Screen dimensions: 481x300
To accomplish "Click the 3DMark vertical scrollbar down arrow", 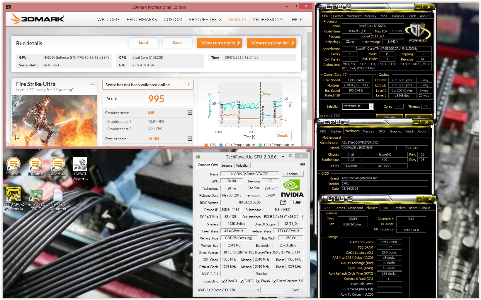I will click(x=310, y=144).
